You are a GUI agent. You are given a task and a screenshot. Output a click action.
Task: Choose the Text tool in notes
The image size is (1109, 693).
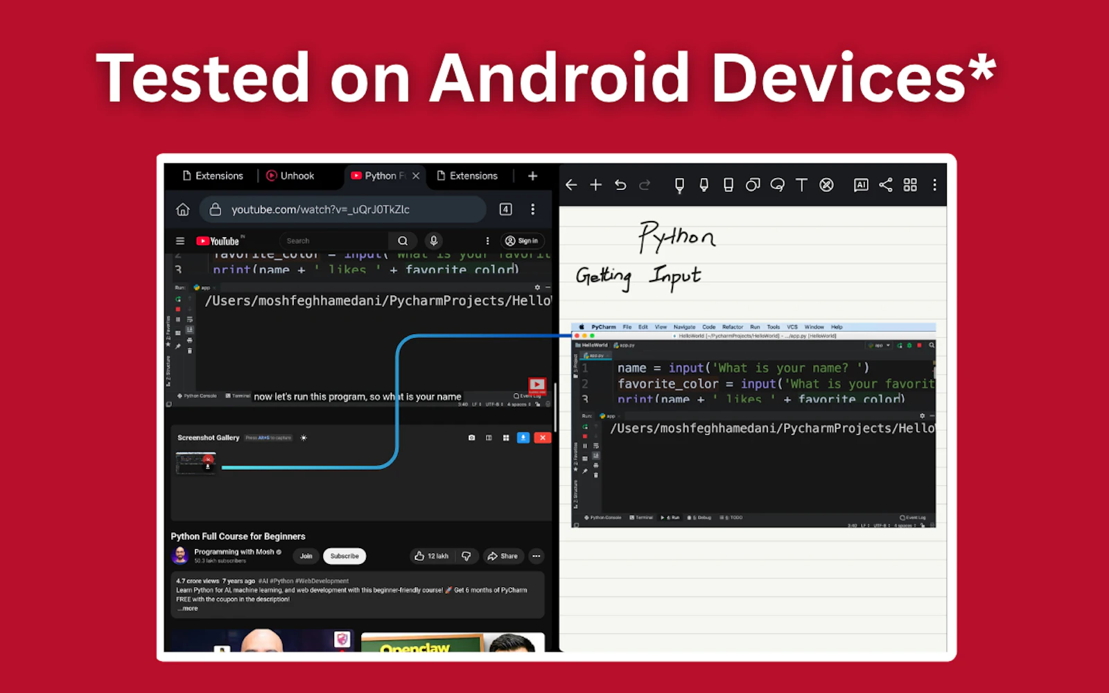(x=802, y=185)
